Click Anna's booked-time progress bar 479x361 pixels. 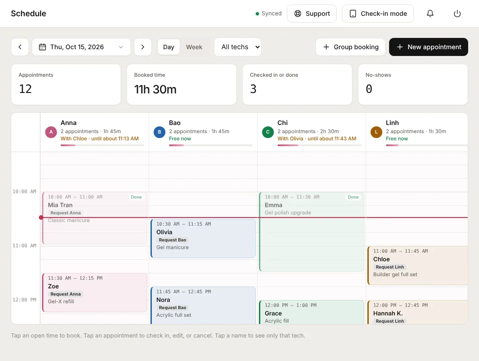click(102, 145)
